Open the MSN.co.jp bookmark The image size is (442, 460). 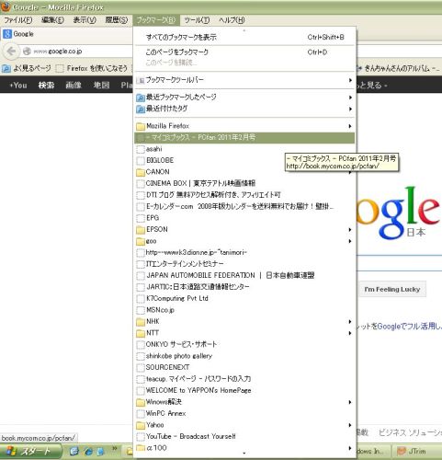click(244, 310)
